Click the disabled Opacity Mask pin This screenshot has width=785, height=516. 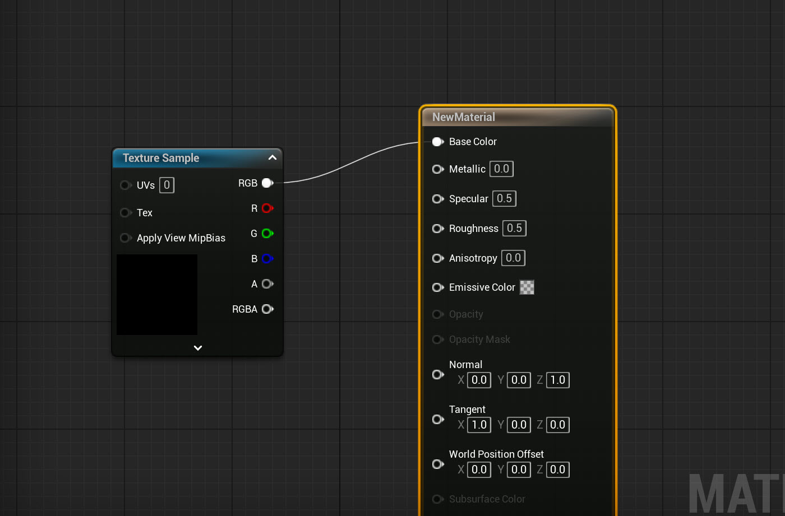[x=438, y=340]
